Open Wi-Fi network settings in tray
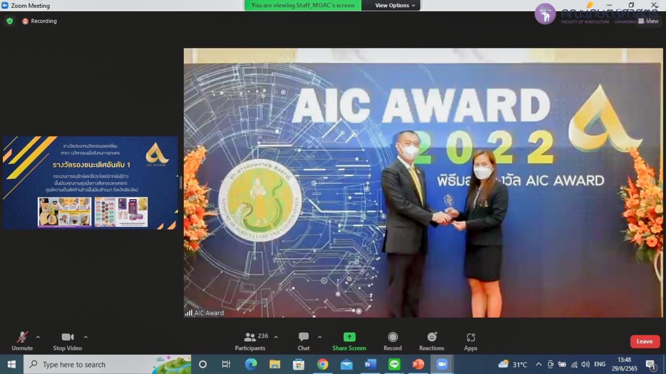The image size is (666, 374). tap(574, 365)
